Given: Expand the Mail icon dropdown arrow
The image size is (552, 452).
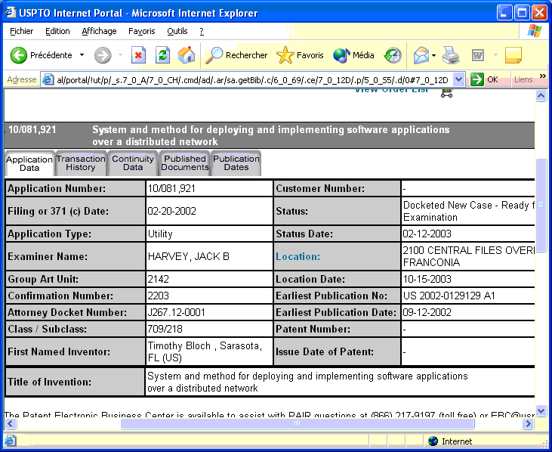Looking at the screenshot, I should 433,55.
